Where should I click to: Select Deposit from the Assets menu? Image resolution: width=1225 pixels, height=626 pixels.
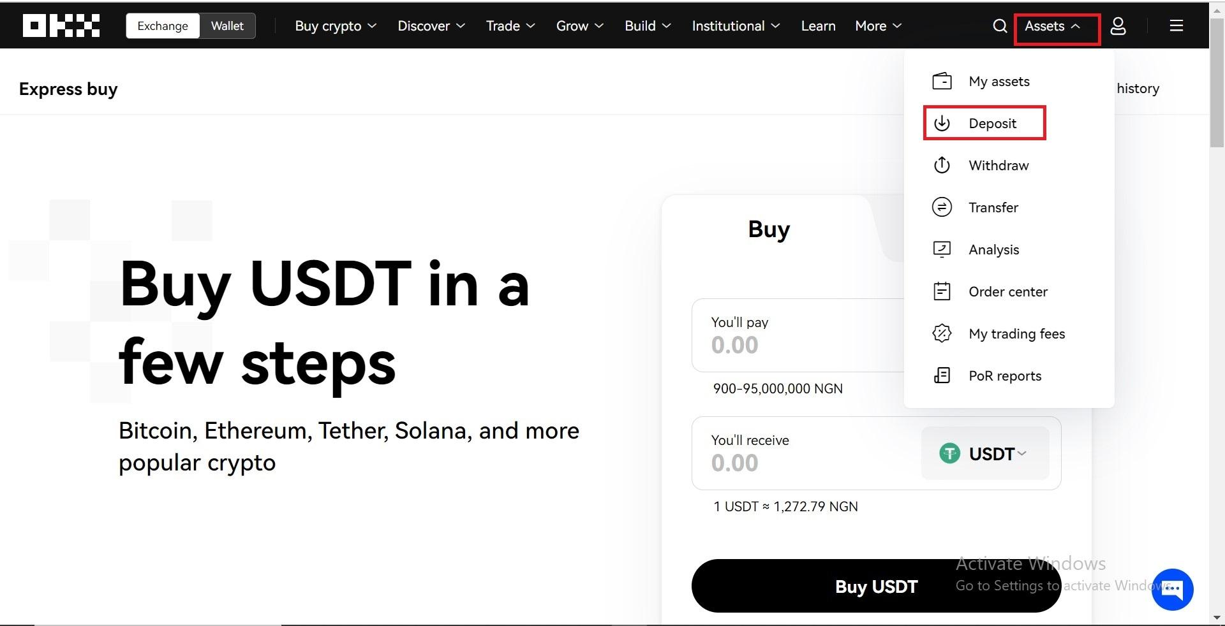pyautogui.click(x=992, y=123)
